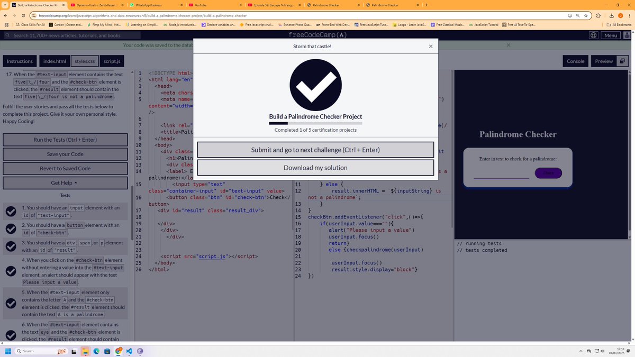Open the Free Classical Music bookmark

[x=447, y=25]
